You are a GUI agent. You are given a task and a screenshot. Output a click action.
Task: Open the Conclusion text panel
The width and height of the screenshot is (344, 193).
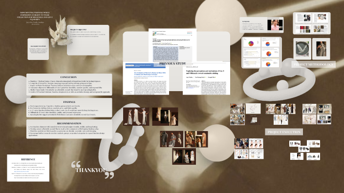click(69, 84)
